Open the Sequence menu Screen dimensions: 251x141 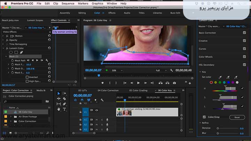click(x=68, y=3)
